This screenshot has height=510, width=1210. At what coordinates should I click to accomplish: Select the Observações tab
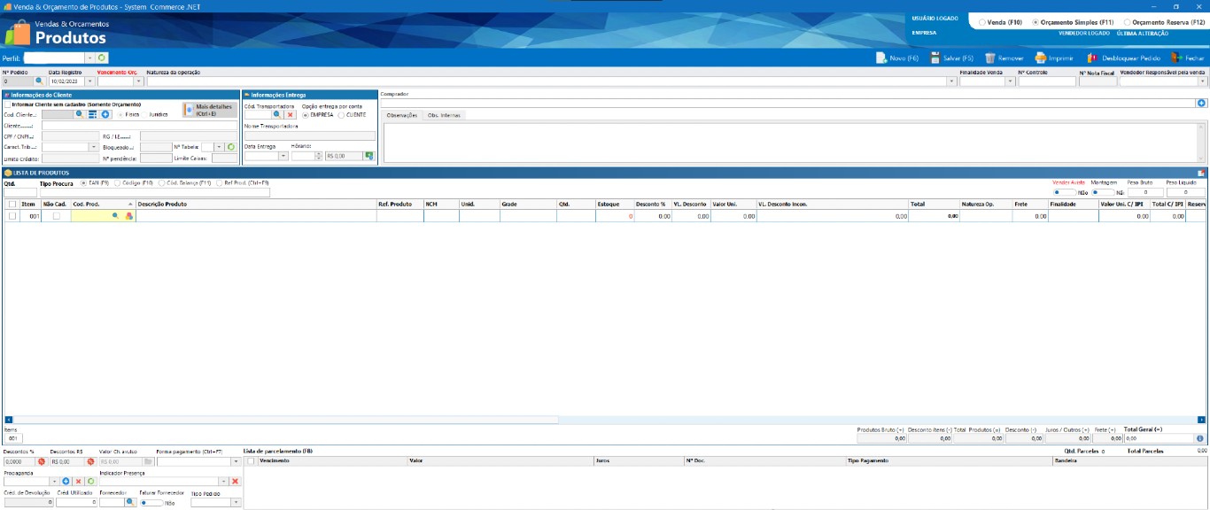click(x=401, y=115)
